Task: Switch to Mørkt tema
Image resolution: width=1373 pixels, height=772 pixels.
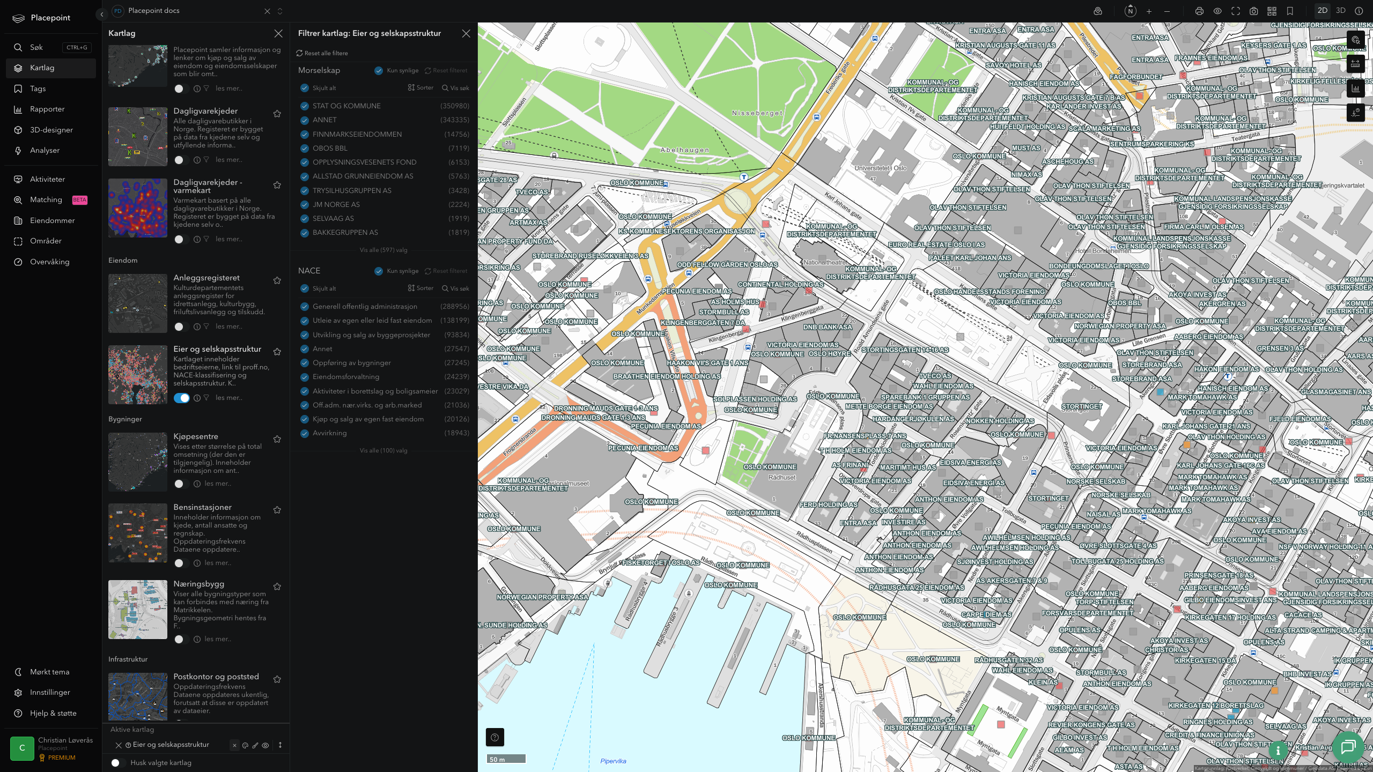Action: tap(51, 672)
